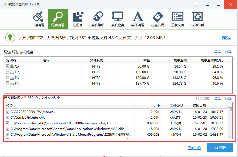238x157 pixels.
Task: Click the hamburger menu at top right
Action: (x=196, y=4)
